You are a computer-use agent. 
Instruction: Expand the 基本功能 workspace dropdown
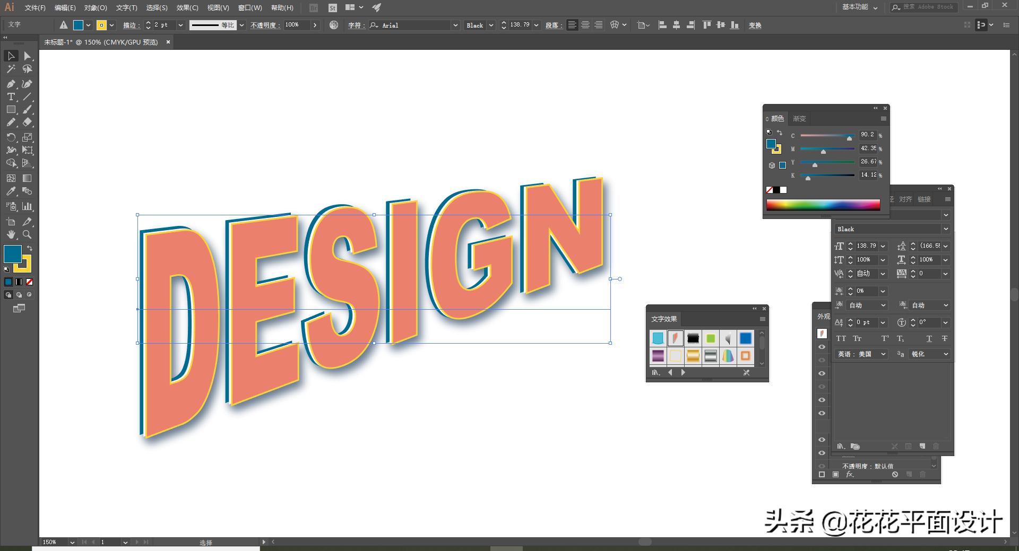(x=860, y=7)
